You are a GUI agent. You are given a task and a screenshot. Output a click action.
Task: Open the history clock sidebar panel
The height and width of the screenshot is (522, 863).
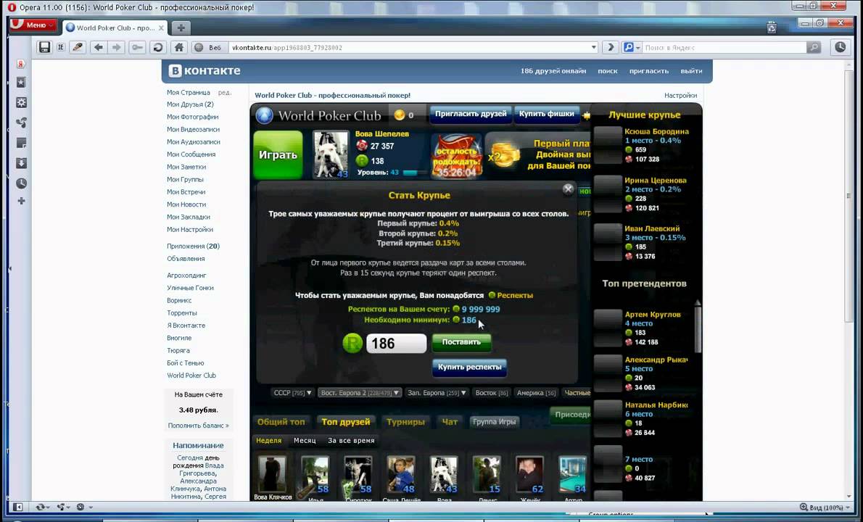click(21, 183)
